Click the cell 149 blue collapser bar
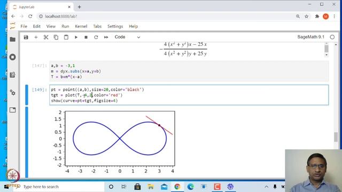 [x=27, y=95]
